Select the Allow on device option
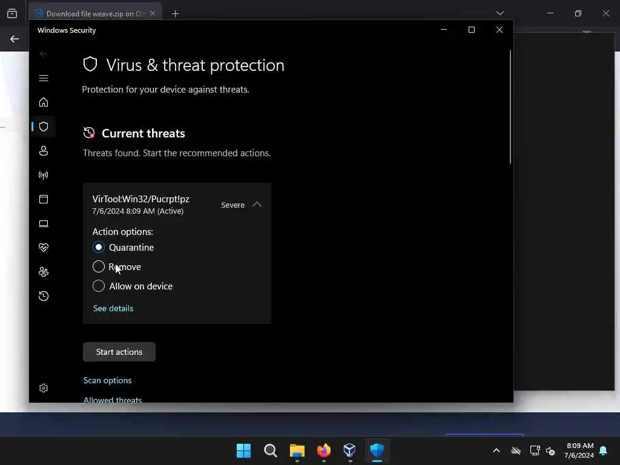620x465 pixels. (x=99, y=286)
